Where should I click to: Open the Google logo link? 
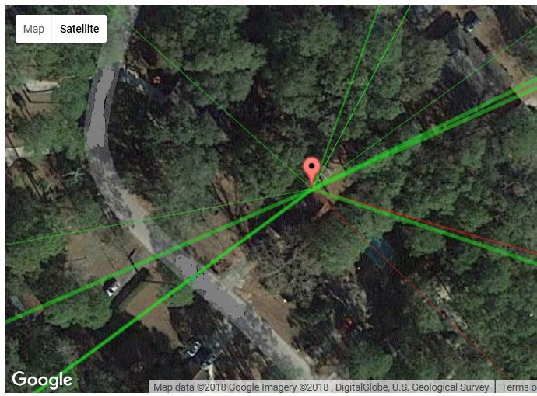coord(42,380)
